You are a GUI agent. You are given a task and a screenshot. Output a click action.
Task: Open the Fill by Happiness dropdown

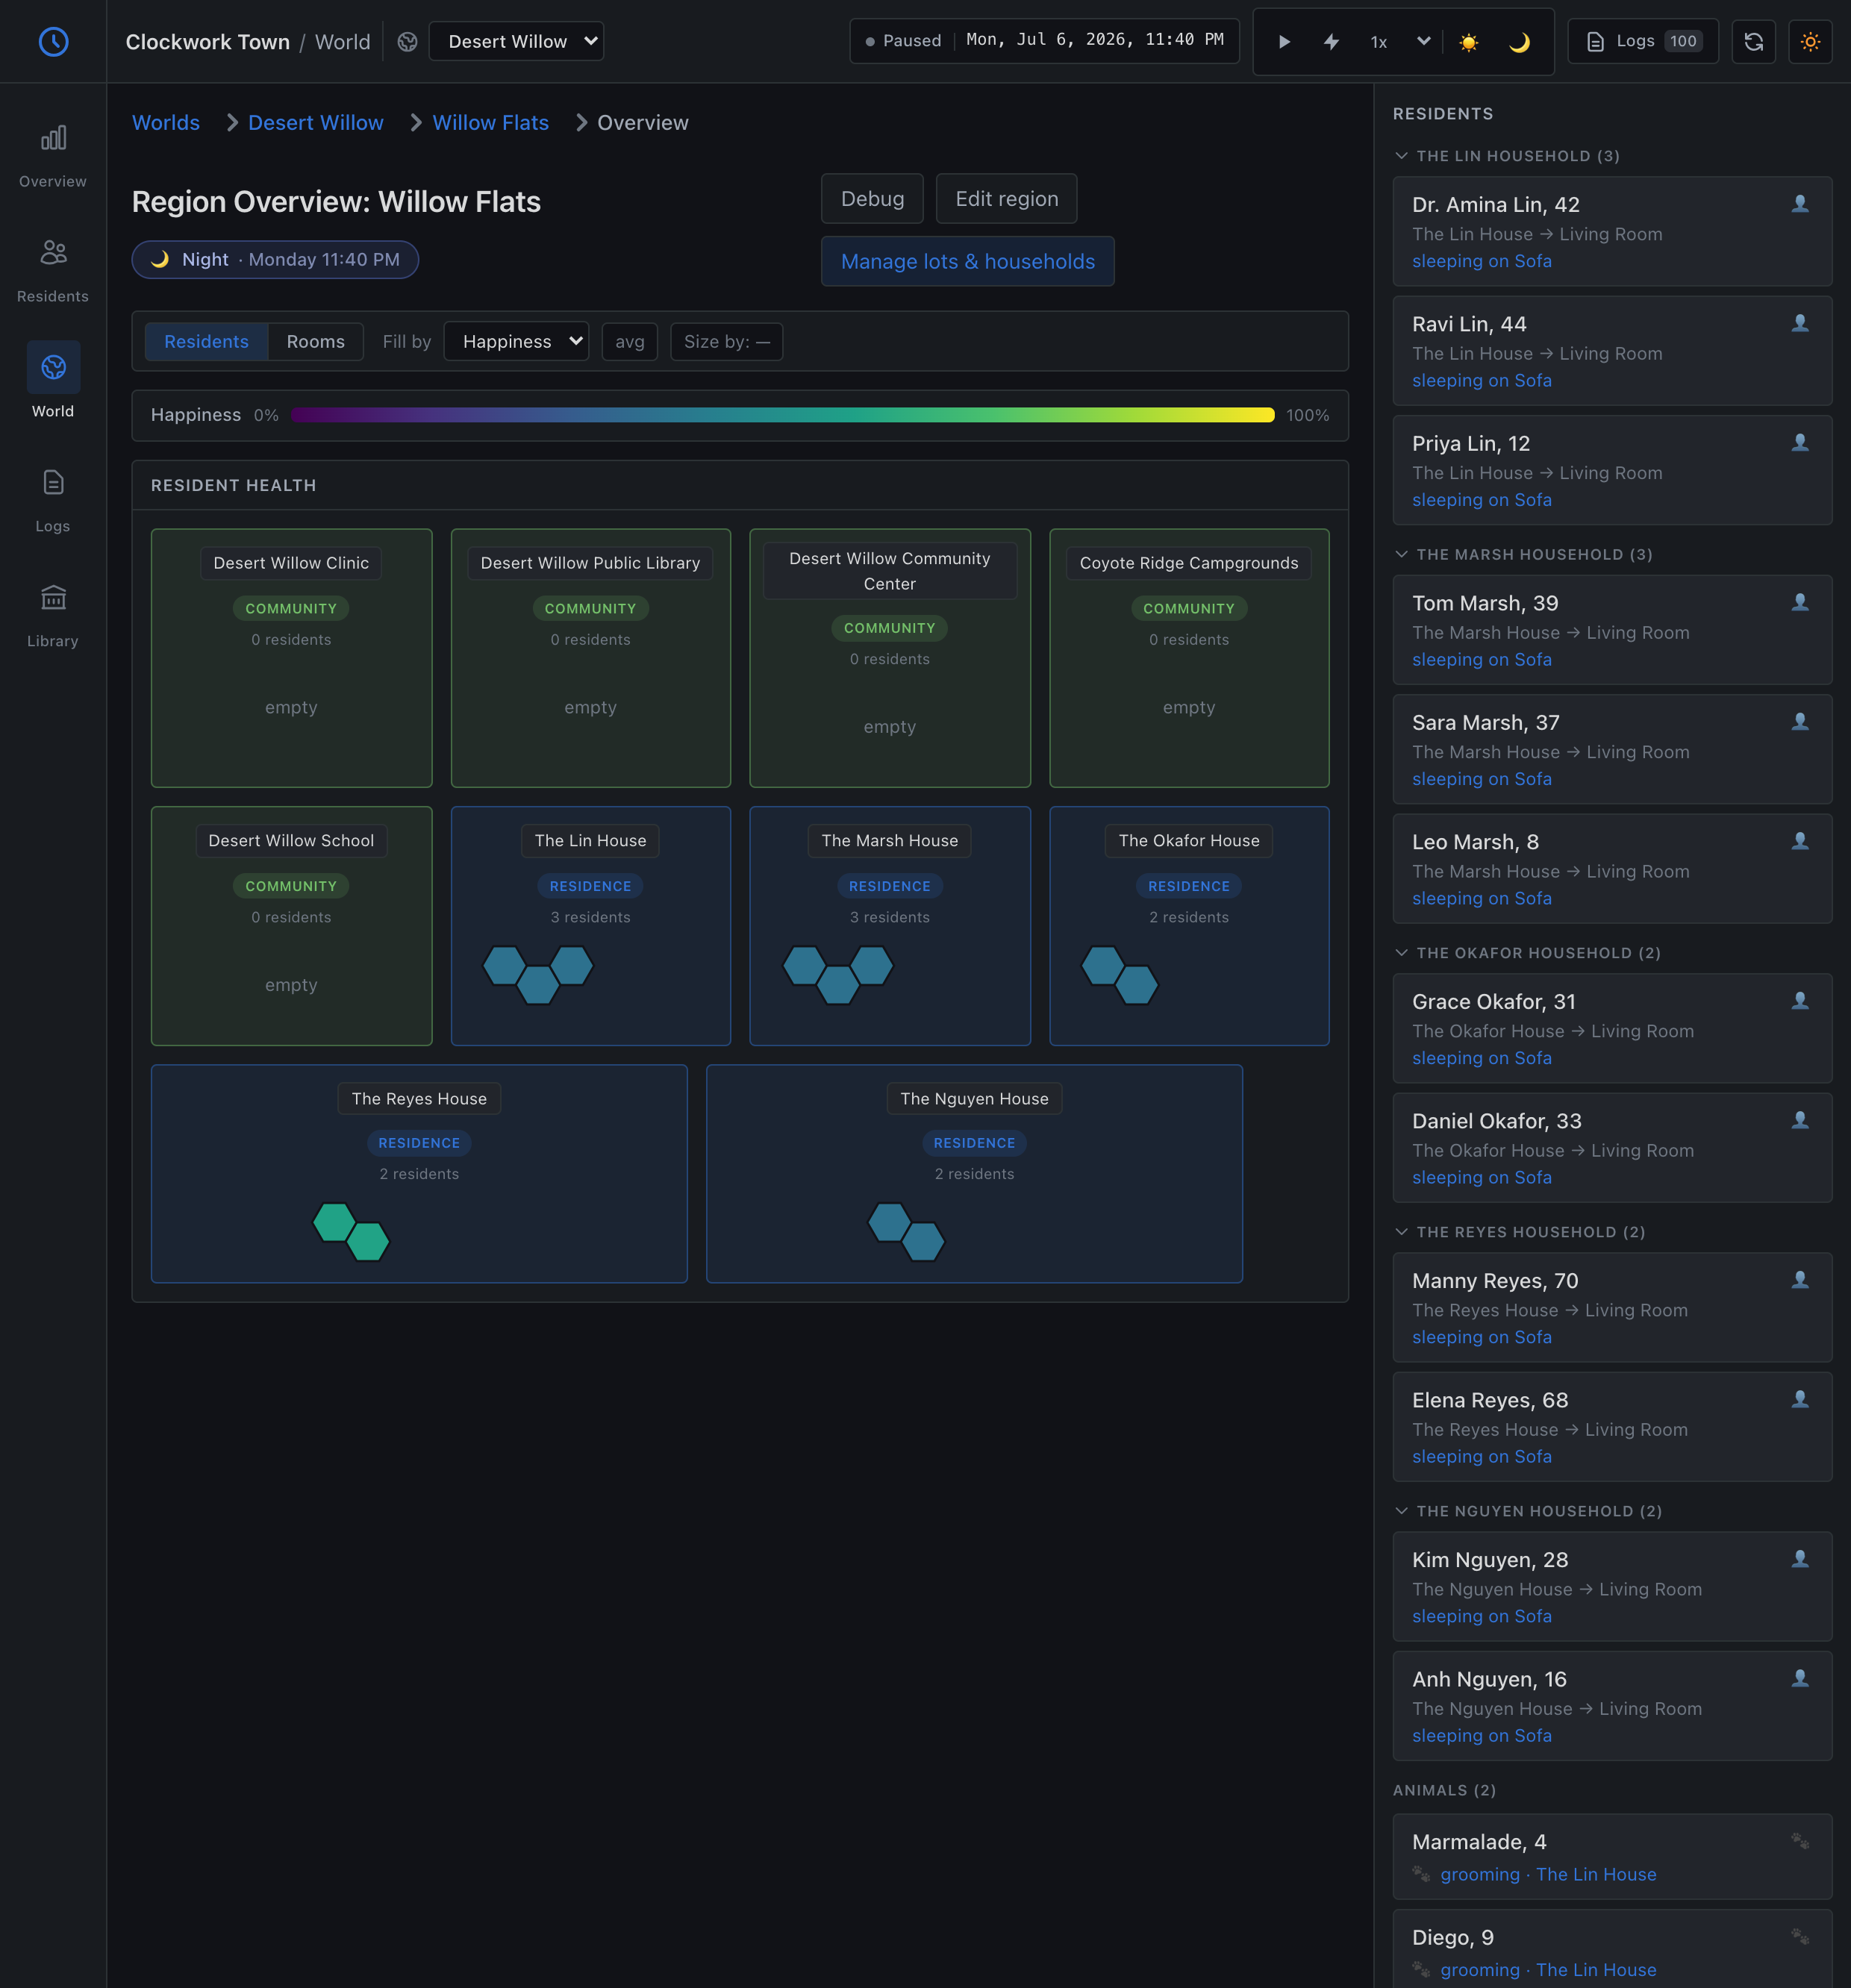tap(516, 341)
